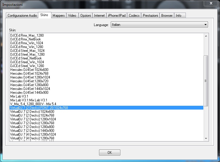The image size is (220, 162).
Task: Select highlighted VirtualDJ 7 FONT 20:1024x768 skin
Action: pyautogui.click(x=106, y=108)
